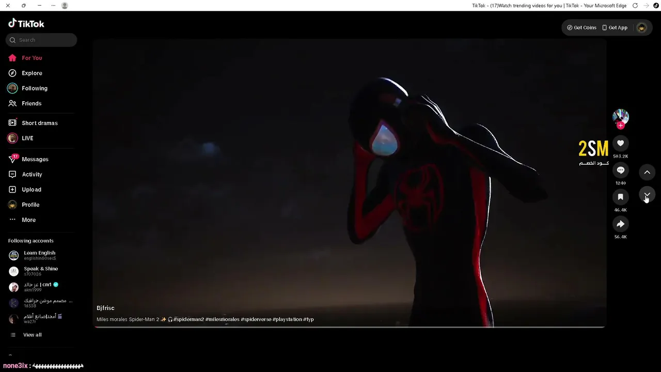661x372 pixels.
Task: Click the TikTok app icon in title bar
Action: pos(656,6)
